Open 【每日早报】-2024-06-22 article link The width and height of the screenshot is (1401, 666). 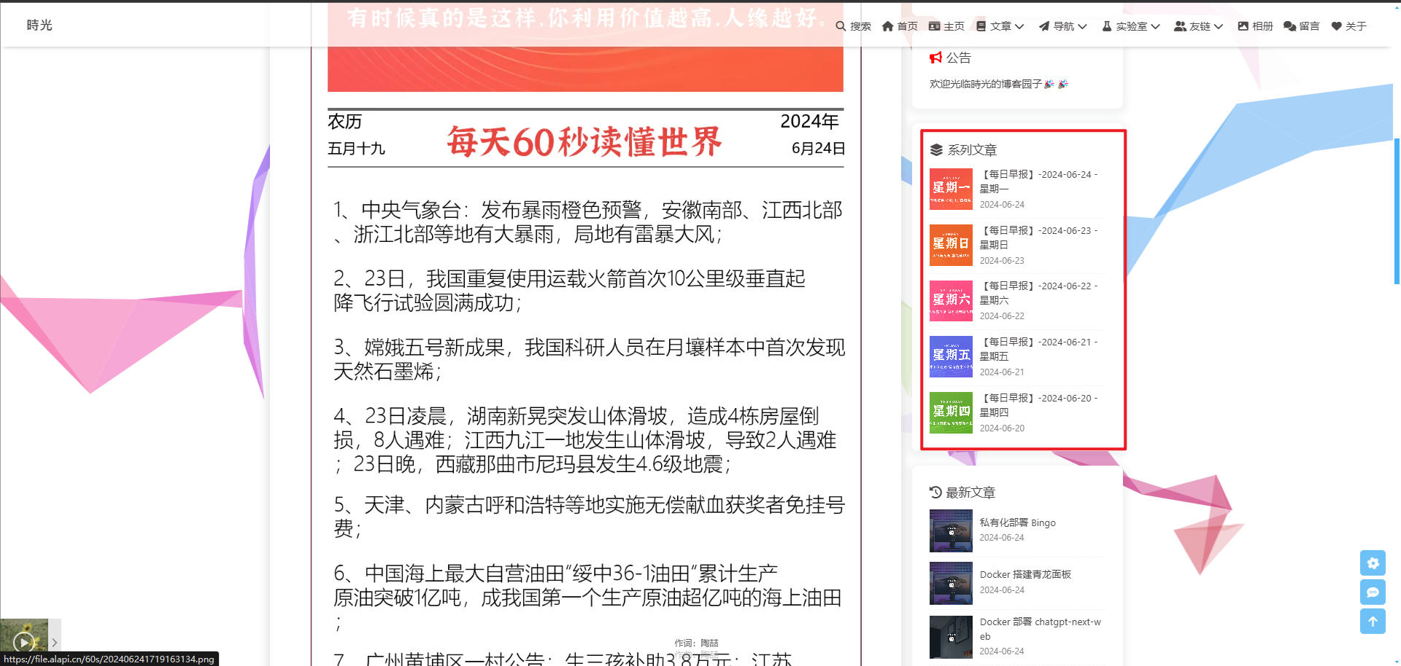point(1039,293)
